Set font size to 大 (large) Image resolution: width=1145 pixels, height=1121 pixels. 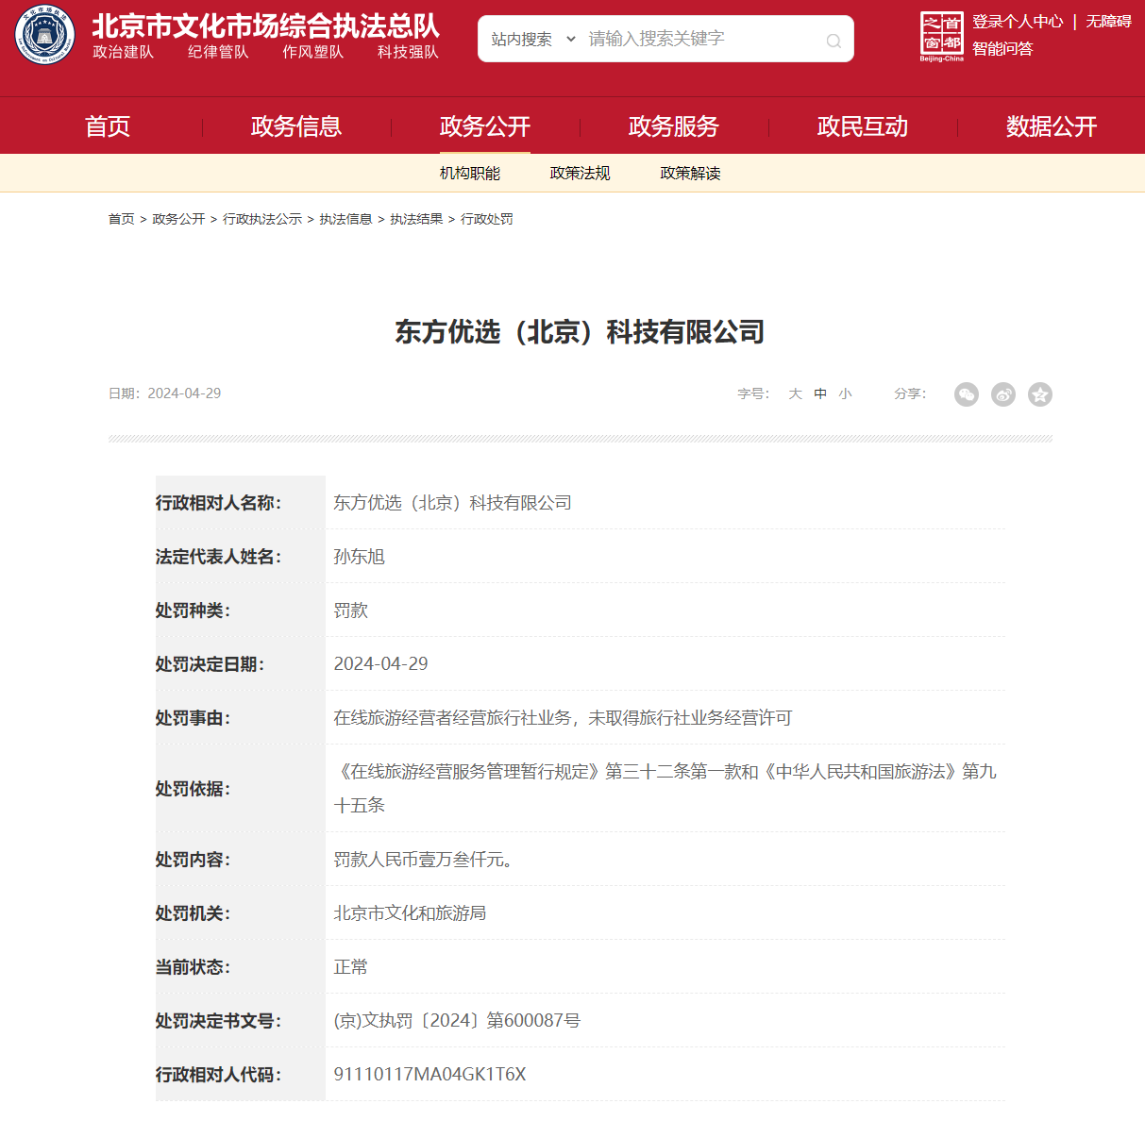(796, 394)
